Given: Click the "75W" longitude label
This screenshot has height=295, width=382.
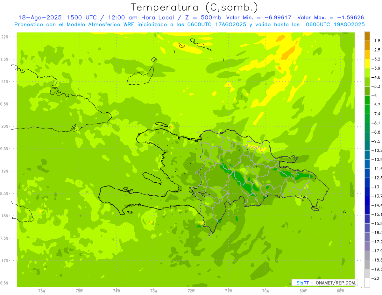Looking at the screenshot, I should click(x=79, y=291).
